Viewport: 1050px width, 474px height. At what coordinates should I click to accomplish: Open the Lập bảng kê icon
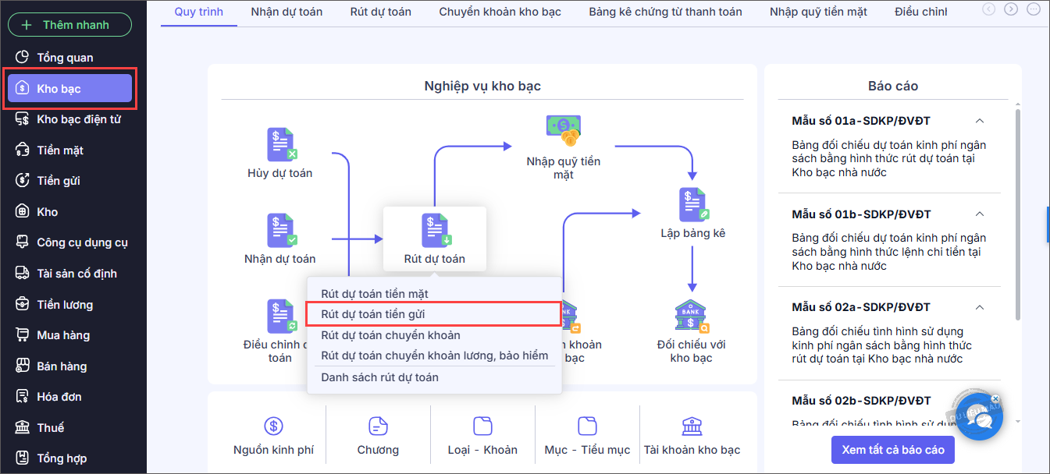[692, 205]
